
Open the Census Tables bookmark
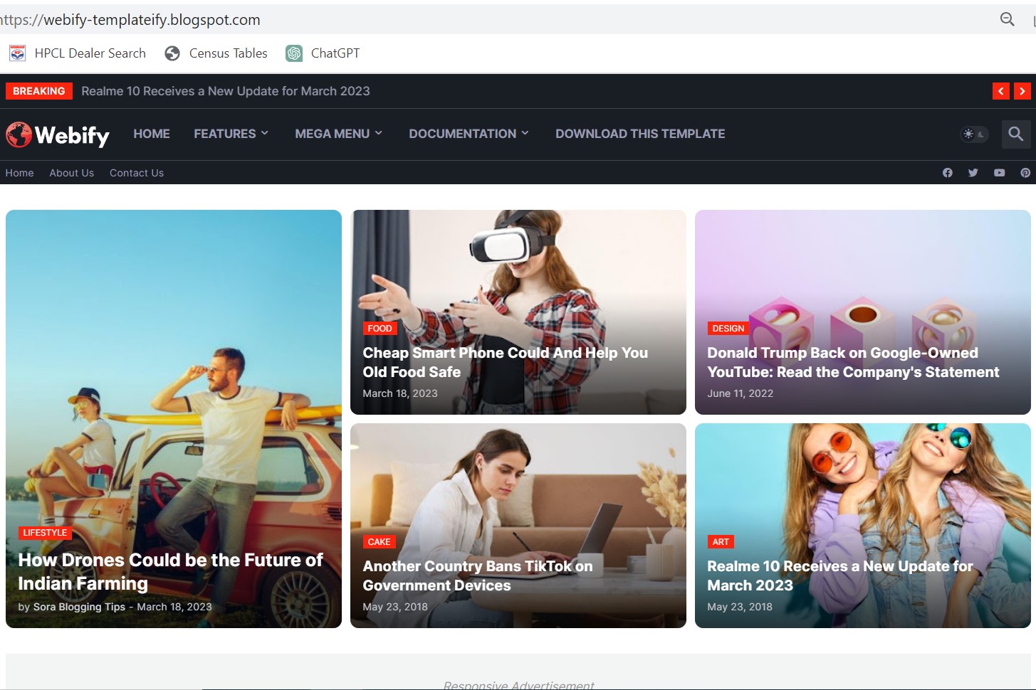point(216,53)
